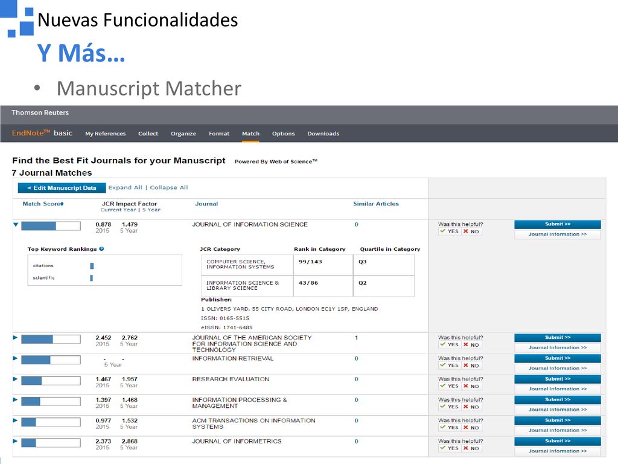Sort impact factor by 5 Year
The height and width of the screenshot is (464, 618).
(151, 210)
